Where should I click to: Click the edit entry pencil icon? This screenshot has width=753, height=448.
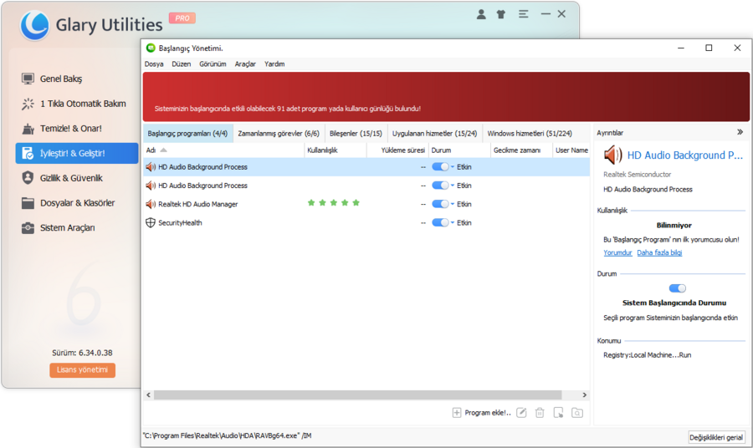(x=521, y=413)
